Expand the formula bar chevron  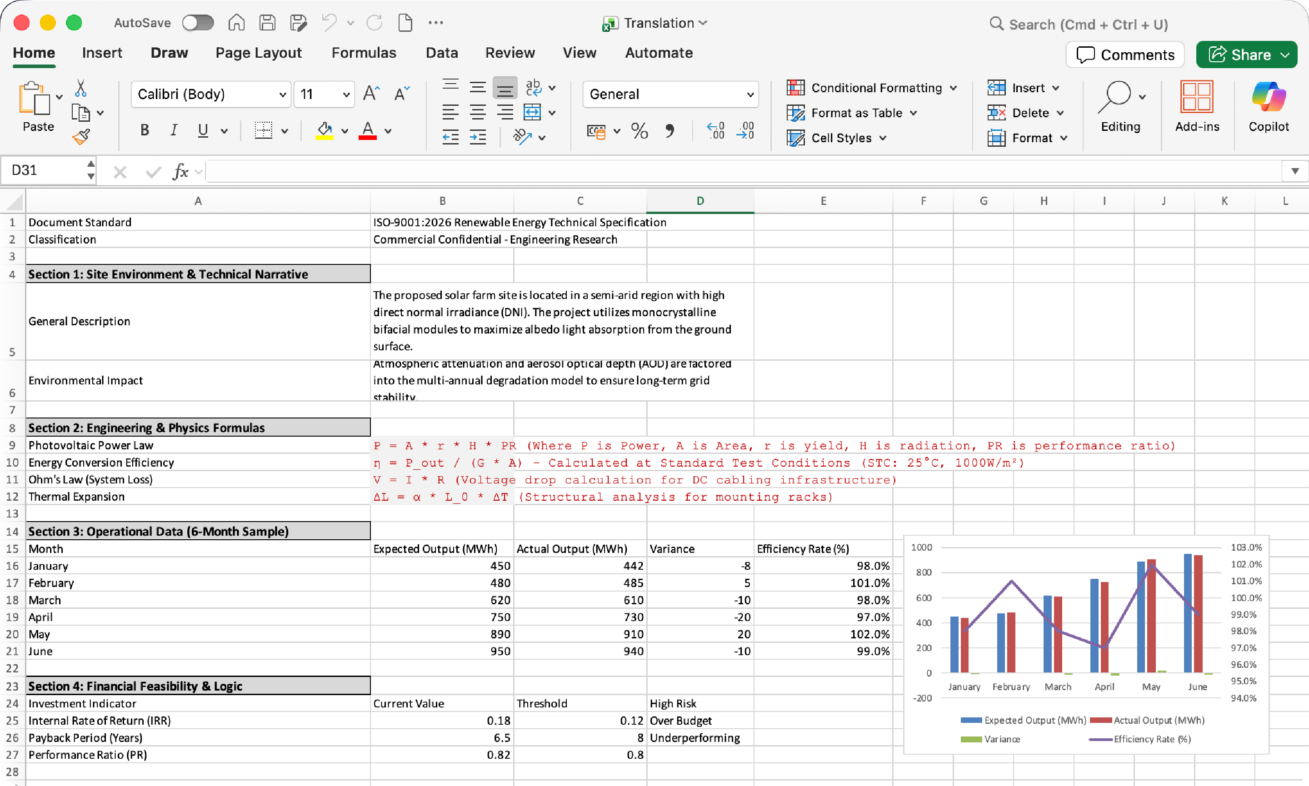click(1295, 171)
